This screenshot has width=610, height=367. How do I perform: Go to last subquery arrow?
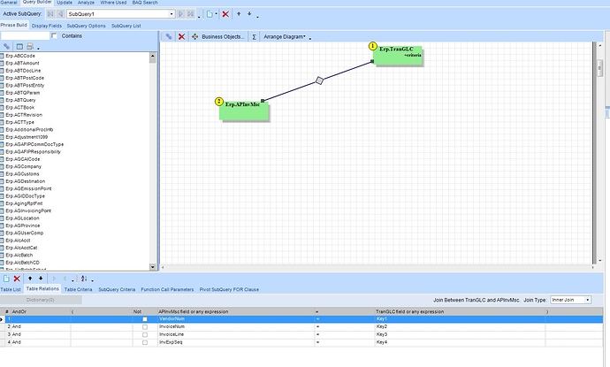click(190, 14)
